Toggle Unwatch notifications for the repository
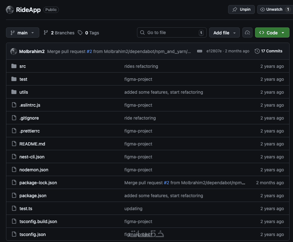Screen dimensions: 293x242 pyautogui.click(x=271, y=9)
